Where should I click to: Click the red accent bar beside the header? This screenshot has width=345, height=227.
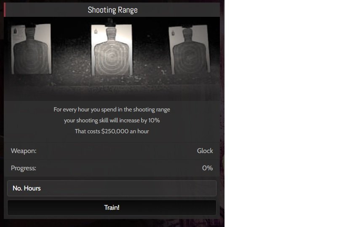tap(5, 10)
